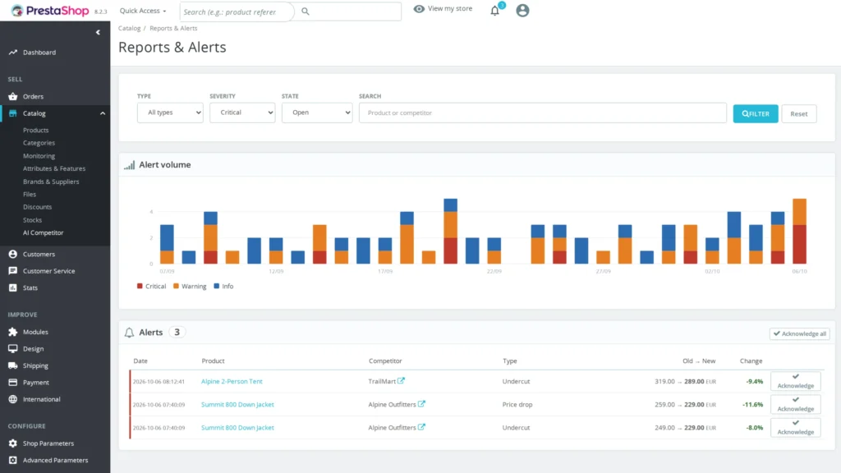Toggle the Critical legend series
This screenshot has width=841, height=473.
[x=151, y=287]
